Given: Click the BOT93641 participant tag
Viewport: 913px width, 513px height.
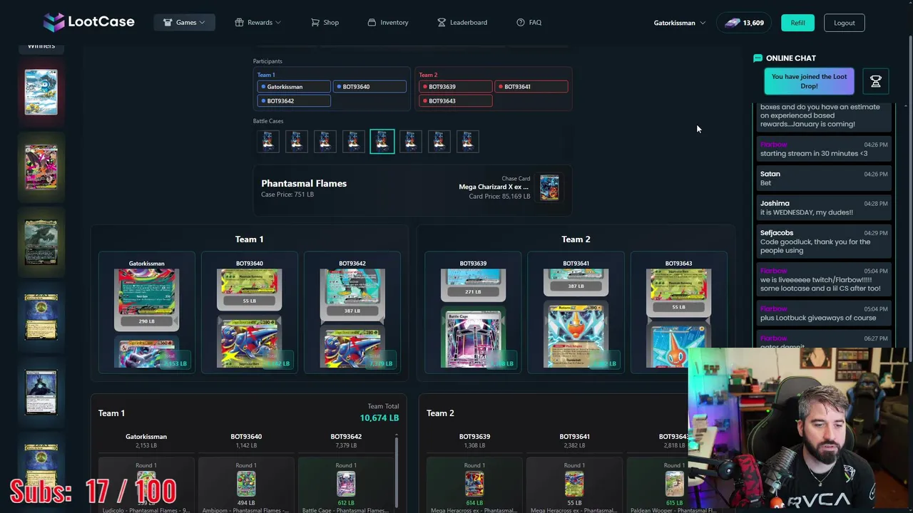Looking at the screenshot, I should 531,87.
